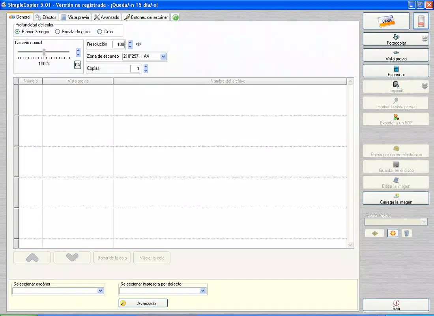Switch to the General tab
The width and height of the screenshot is (434, 316).
[20, 17]
